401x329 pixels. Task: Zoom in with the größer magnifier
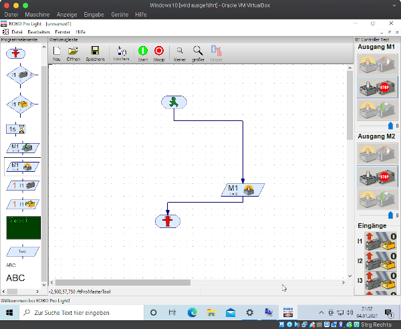[x=198, y=53]
